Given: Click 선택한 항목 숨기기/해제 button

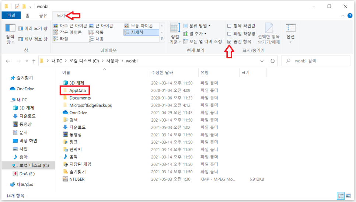Looking at the screenshot, I should (269, 34).
